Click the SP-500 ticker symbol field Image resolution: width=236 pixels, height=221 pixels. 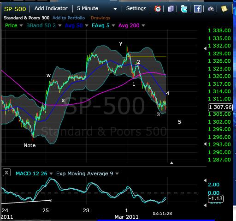tap(15, 9)
